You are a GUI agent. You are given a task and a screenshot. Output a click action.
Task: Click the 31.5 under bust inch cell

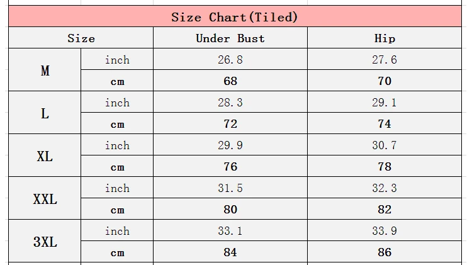point(230,188)
